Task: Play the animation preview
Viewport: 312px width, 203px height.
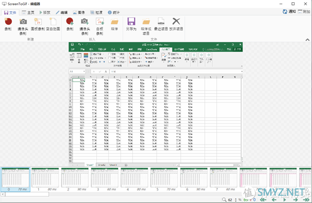Action: pos(284,200)
